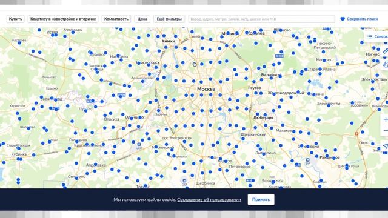Click the Дзержинский label on the map
The image size is (388, 218).
(253, 134)
